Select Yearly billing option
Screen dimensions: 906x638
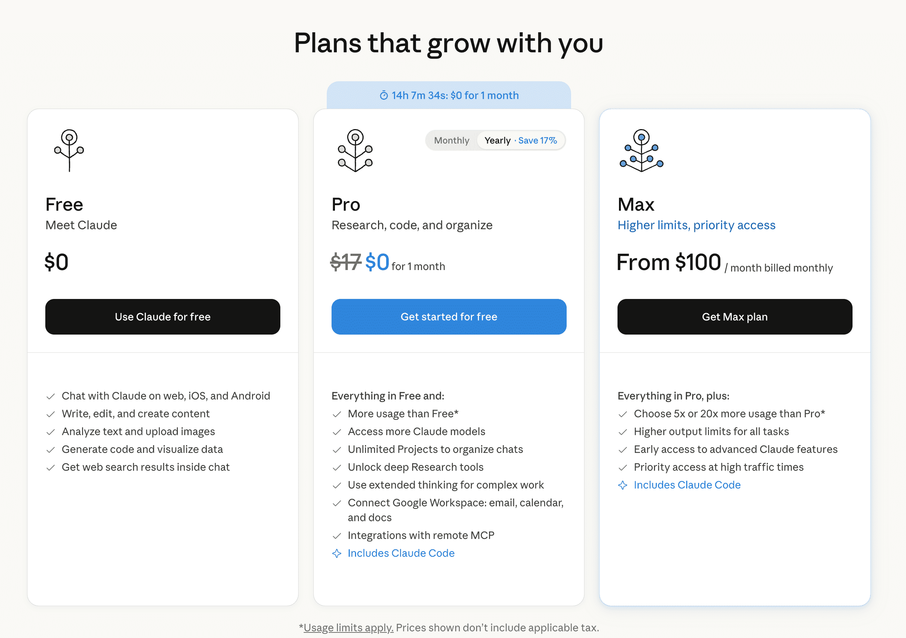pos(497,140)
